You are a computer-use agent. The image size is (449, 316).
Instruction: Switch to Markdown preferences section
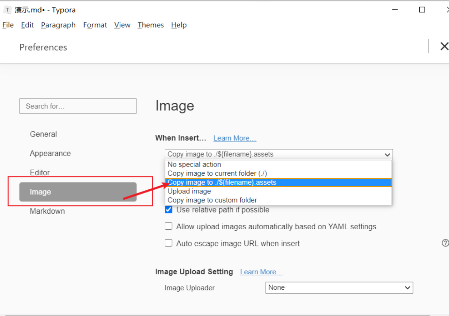47,211
